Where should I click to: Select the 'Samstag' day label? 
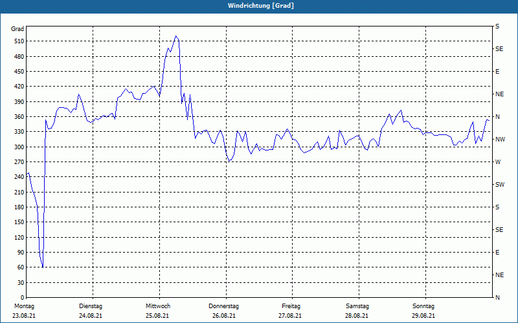click(357, 306)
